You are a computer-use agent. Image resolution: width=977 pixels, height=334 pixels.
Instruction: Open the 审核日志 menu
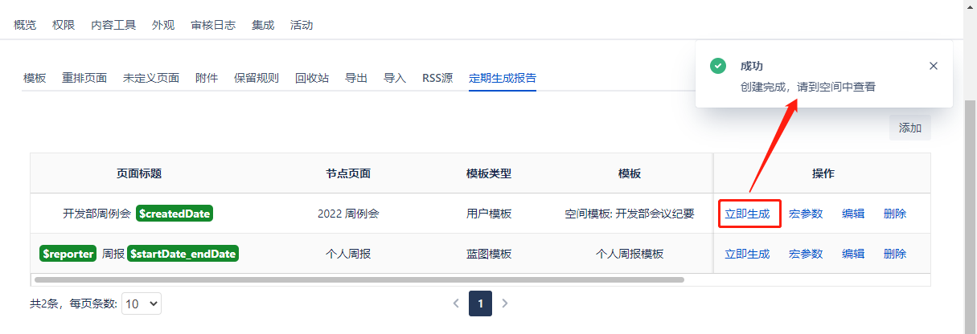pos(213,25)
